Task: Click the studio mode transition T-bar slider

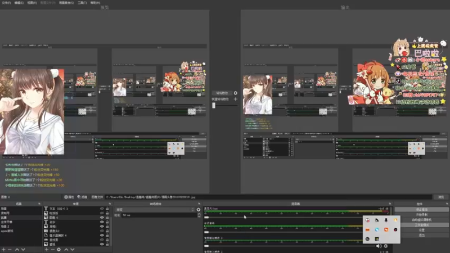Action: pyautogui.click(x=214, y=105)
